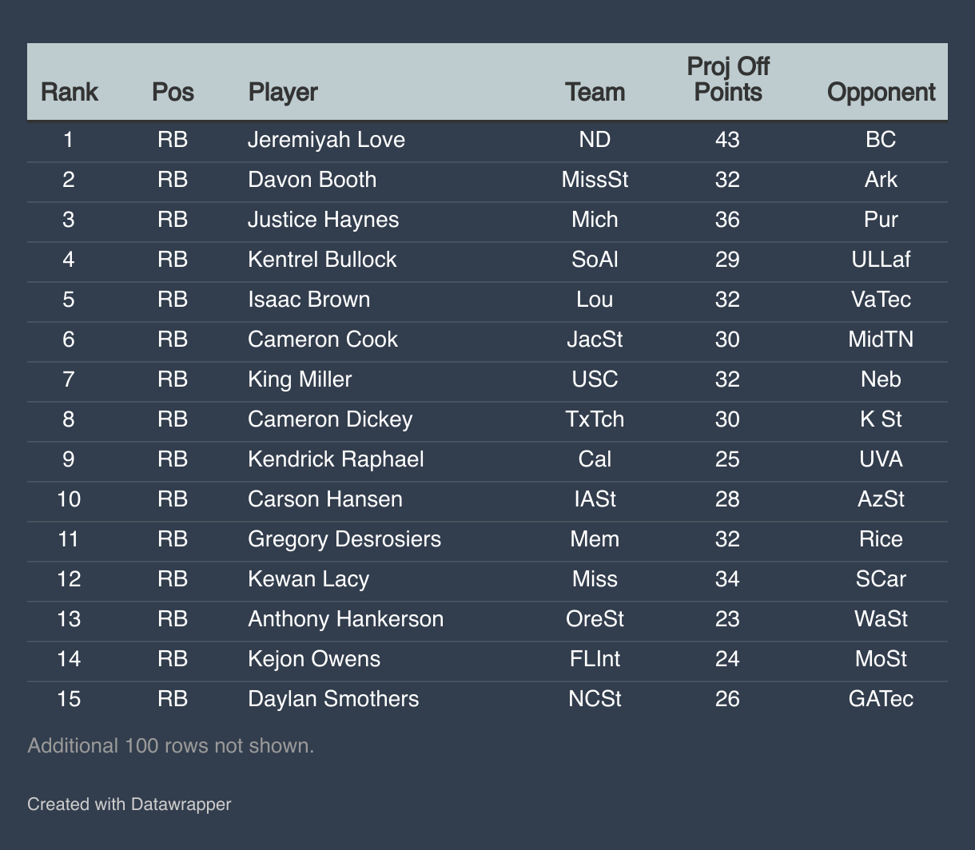Click the Opponent column header

click(x=881, y=92)
